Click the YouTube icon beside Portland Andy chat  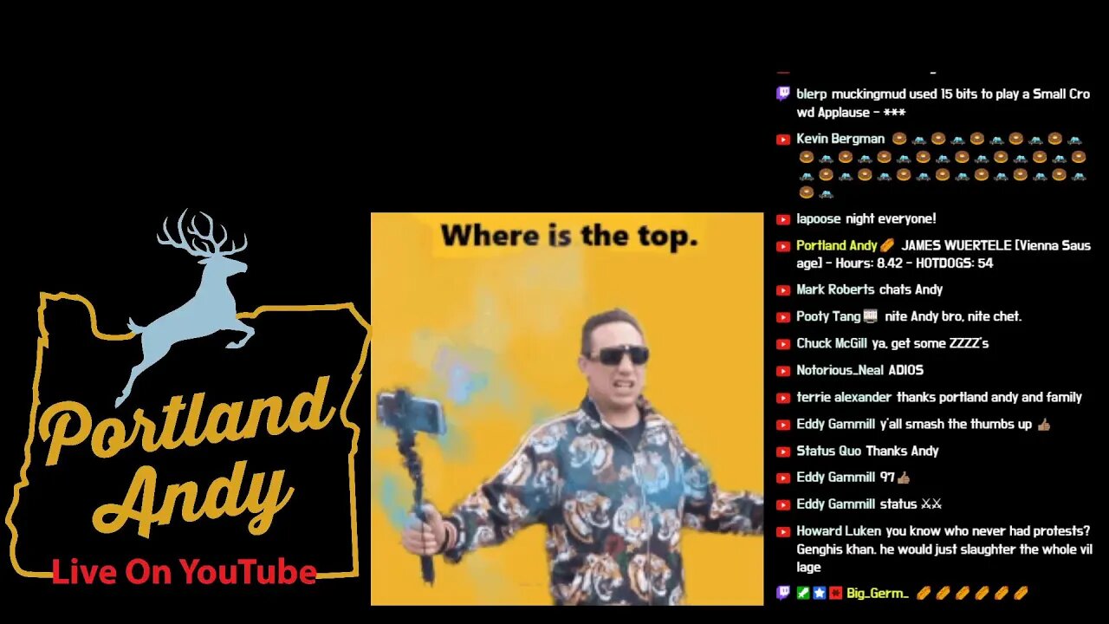[x=782, y=246]
